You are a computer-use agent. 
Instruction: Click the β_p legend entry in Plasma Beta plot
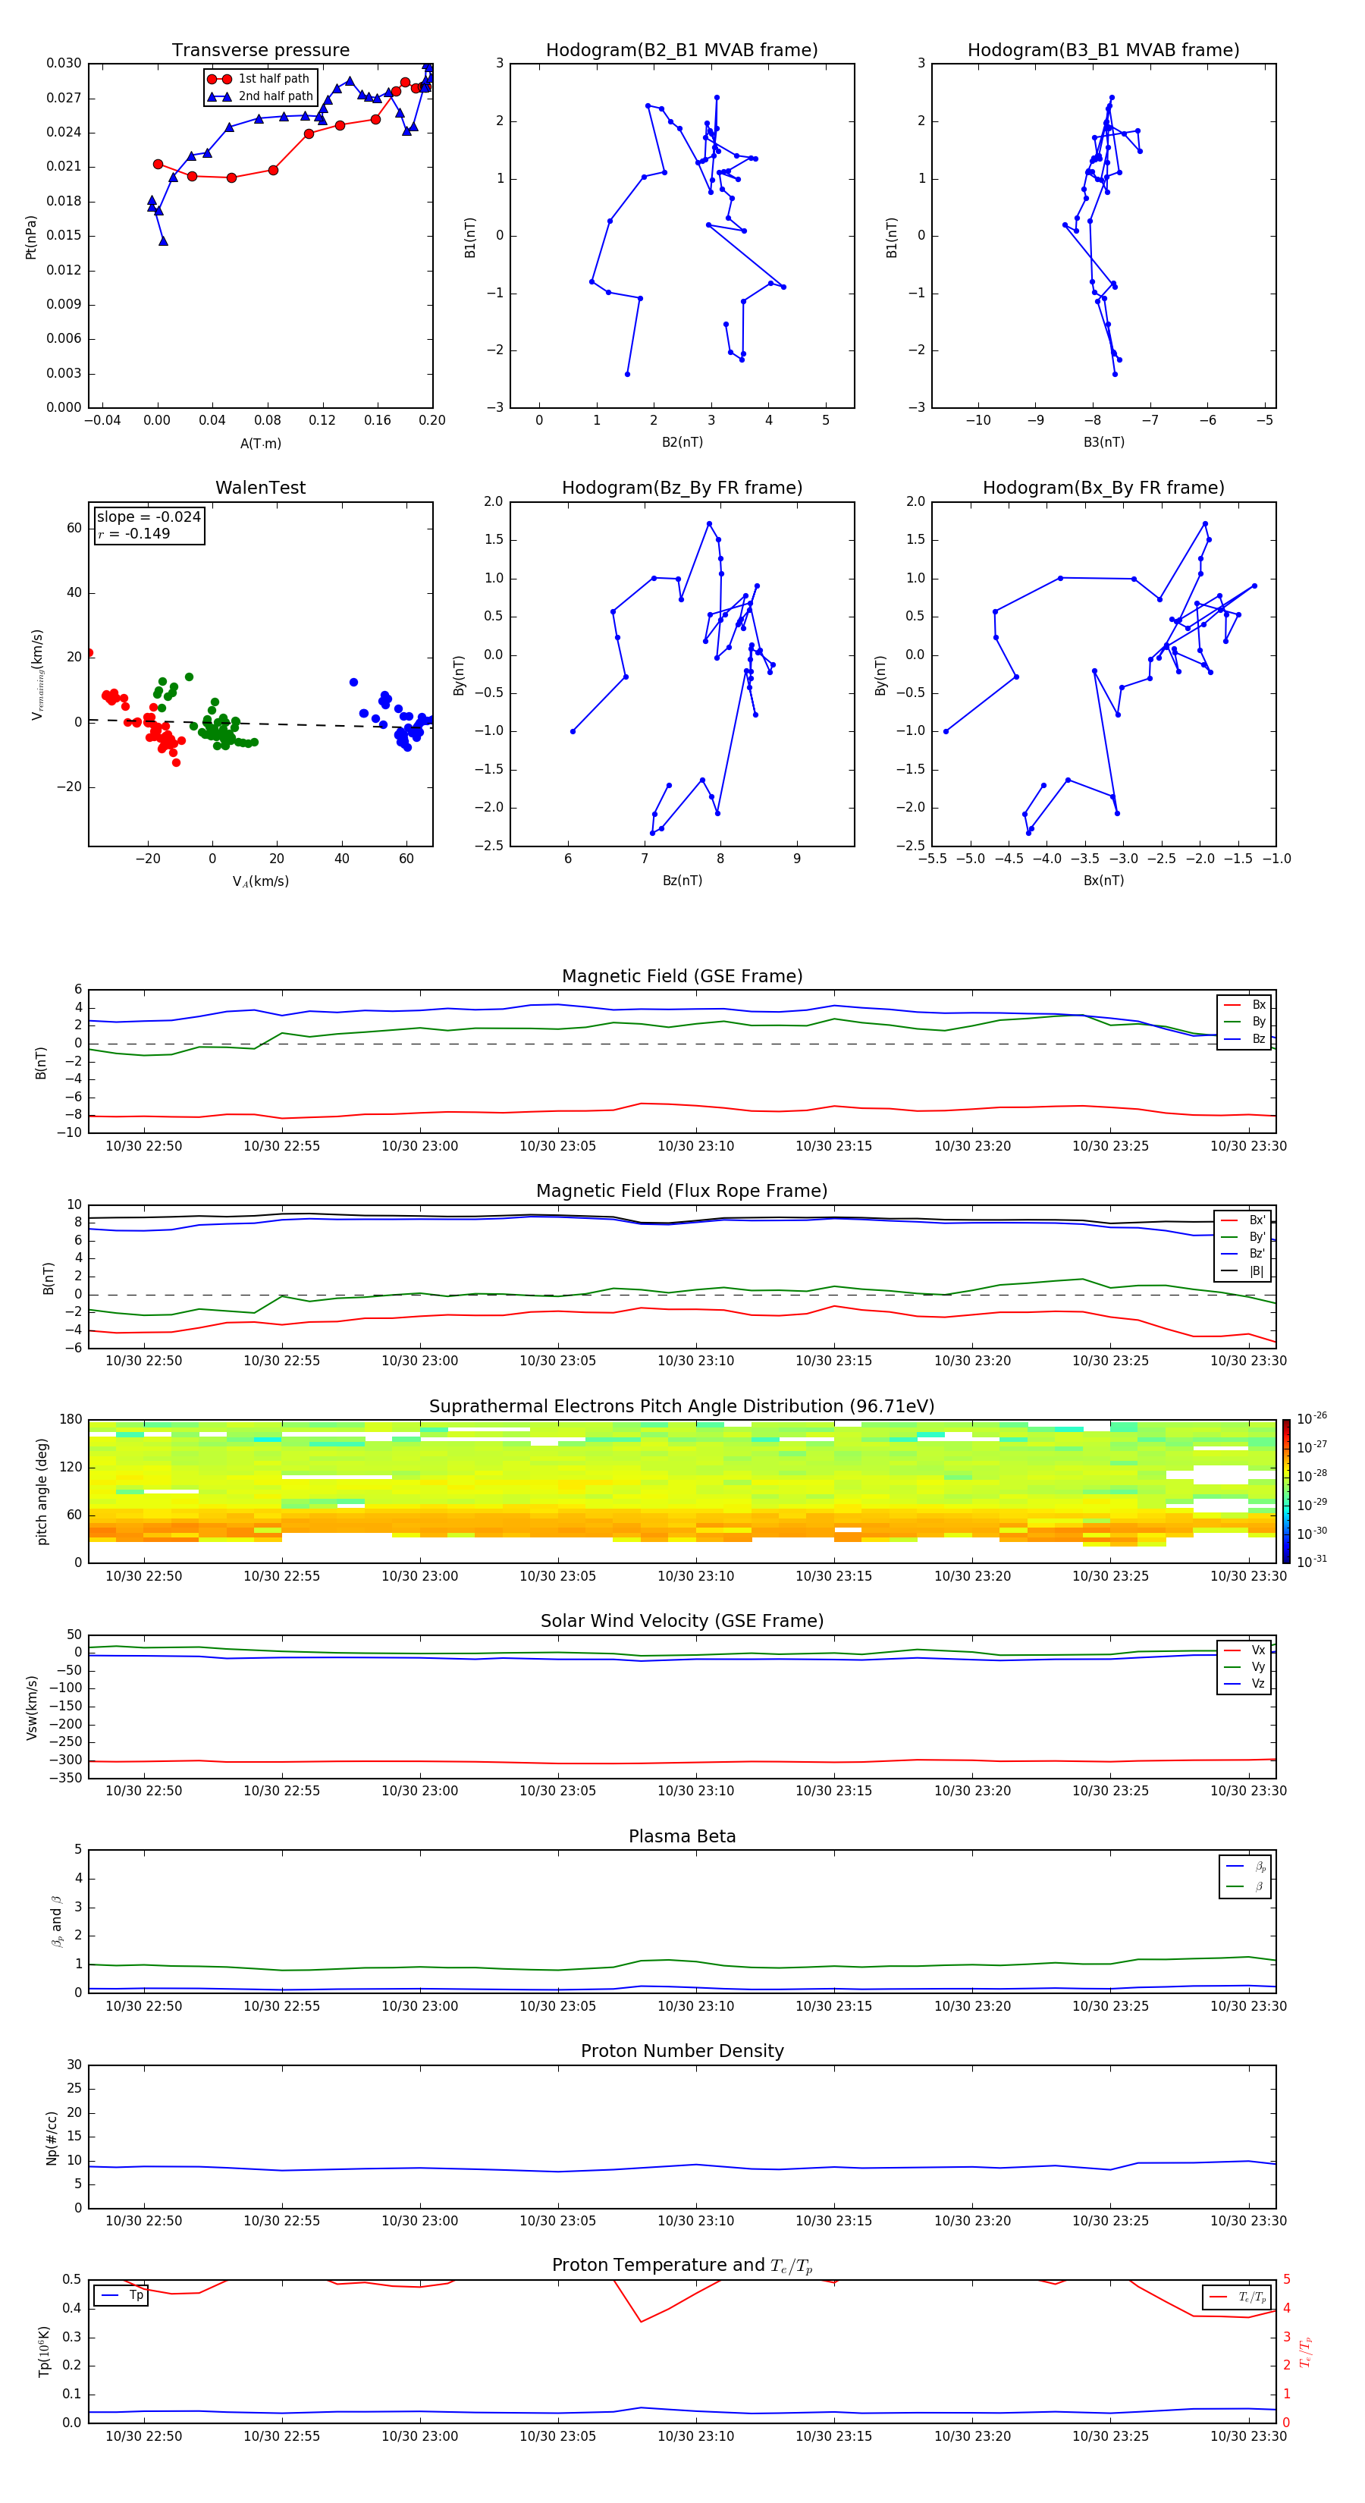click(1244, 1867)
